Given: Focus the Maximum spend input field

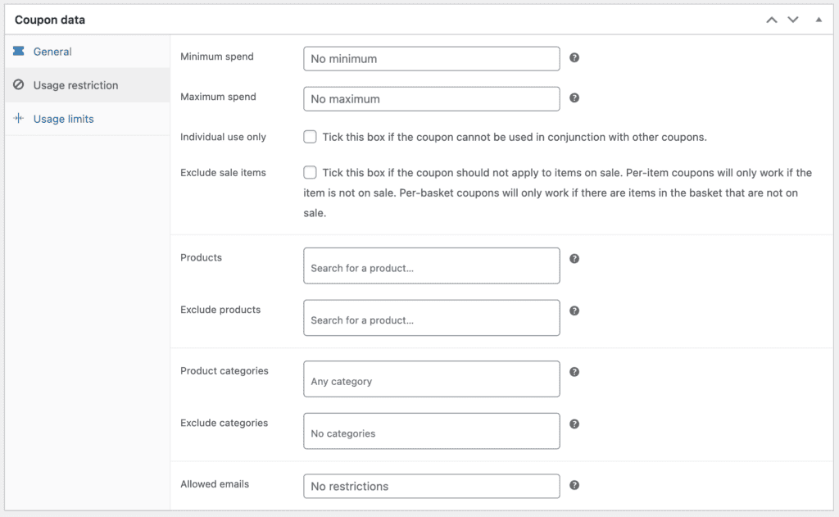Looking at the screenshot, I should [431, 99].
